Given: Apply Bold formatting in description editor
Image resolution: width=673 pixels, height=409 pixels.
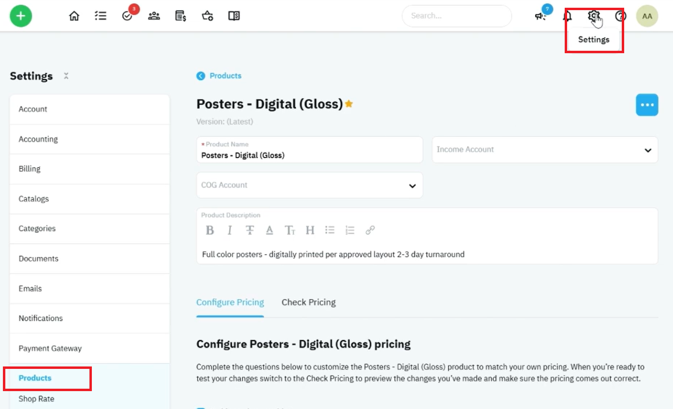Looking at the screenshot, I should tap(210, 230).
